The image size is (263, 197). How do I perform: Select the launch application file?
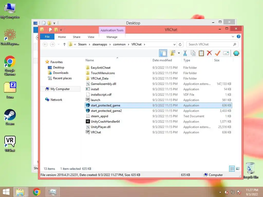[x=158, y=100]
